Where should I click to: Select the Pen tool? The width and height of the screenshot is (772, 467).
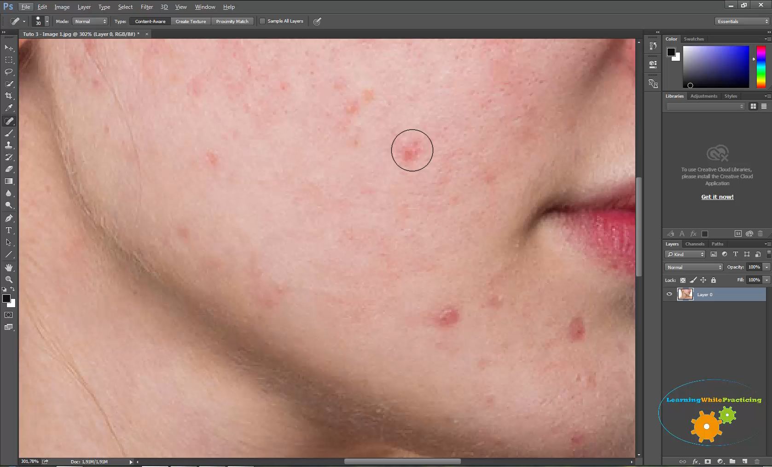tap(9, 218)
